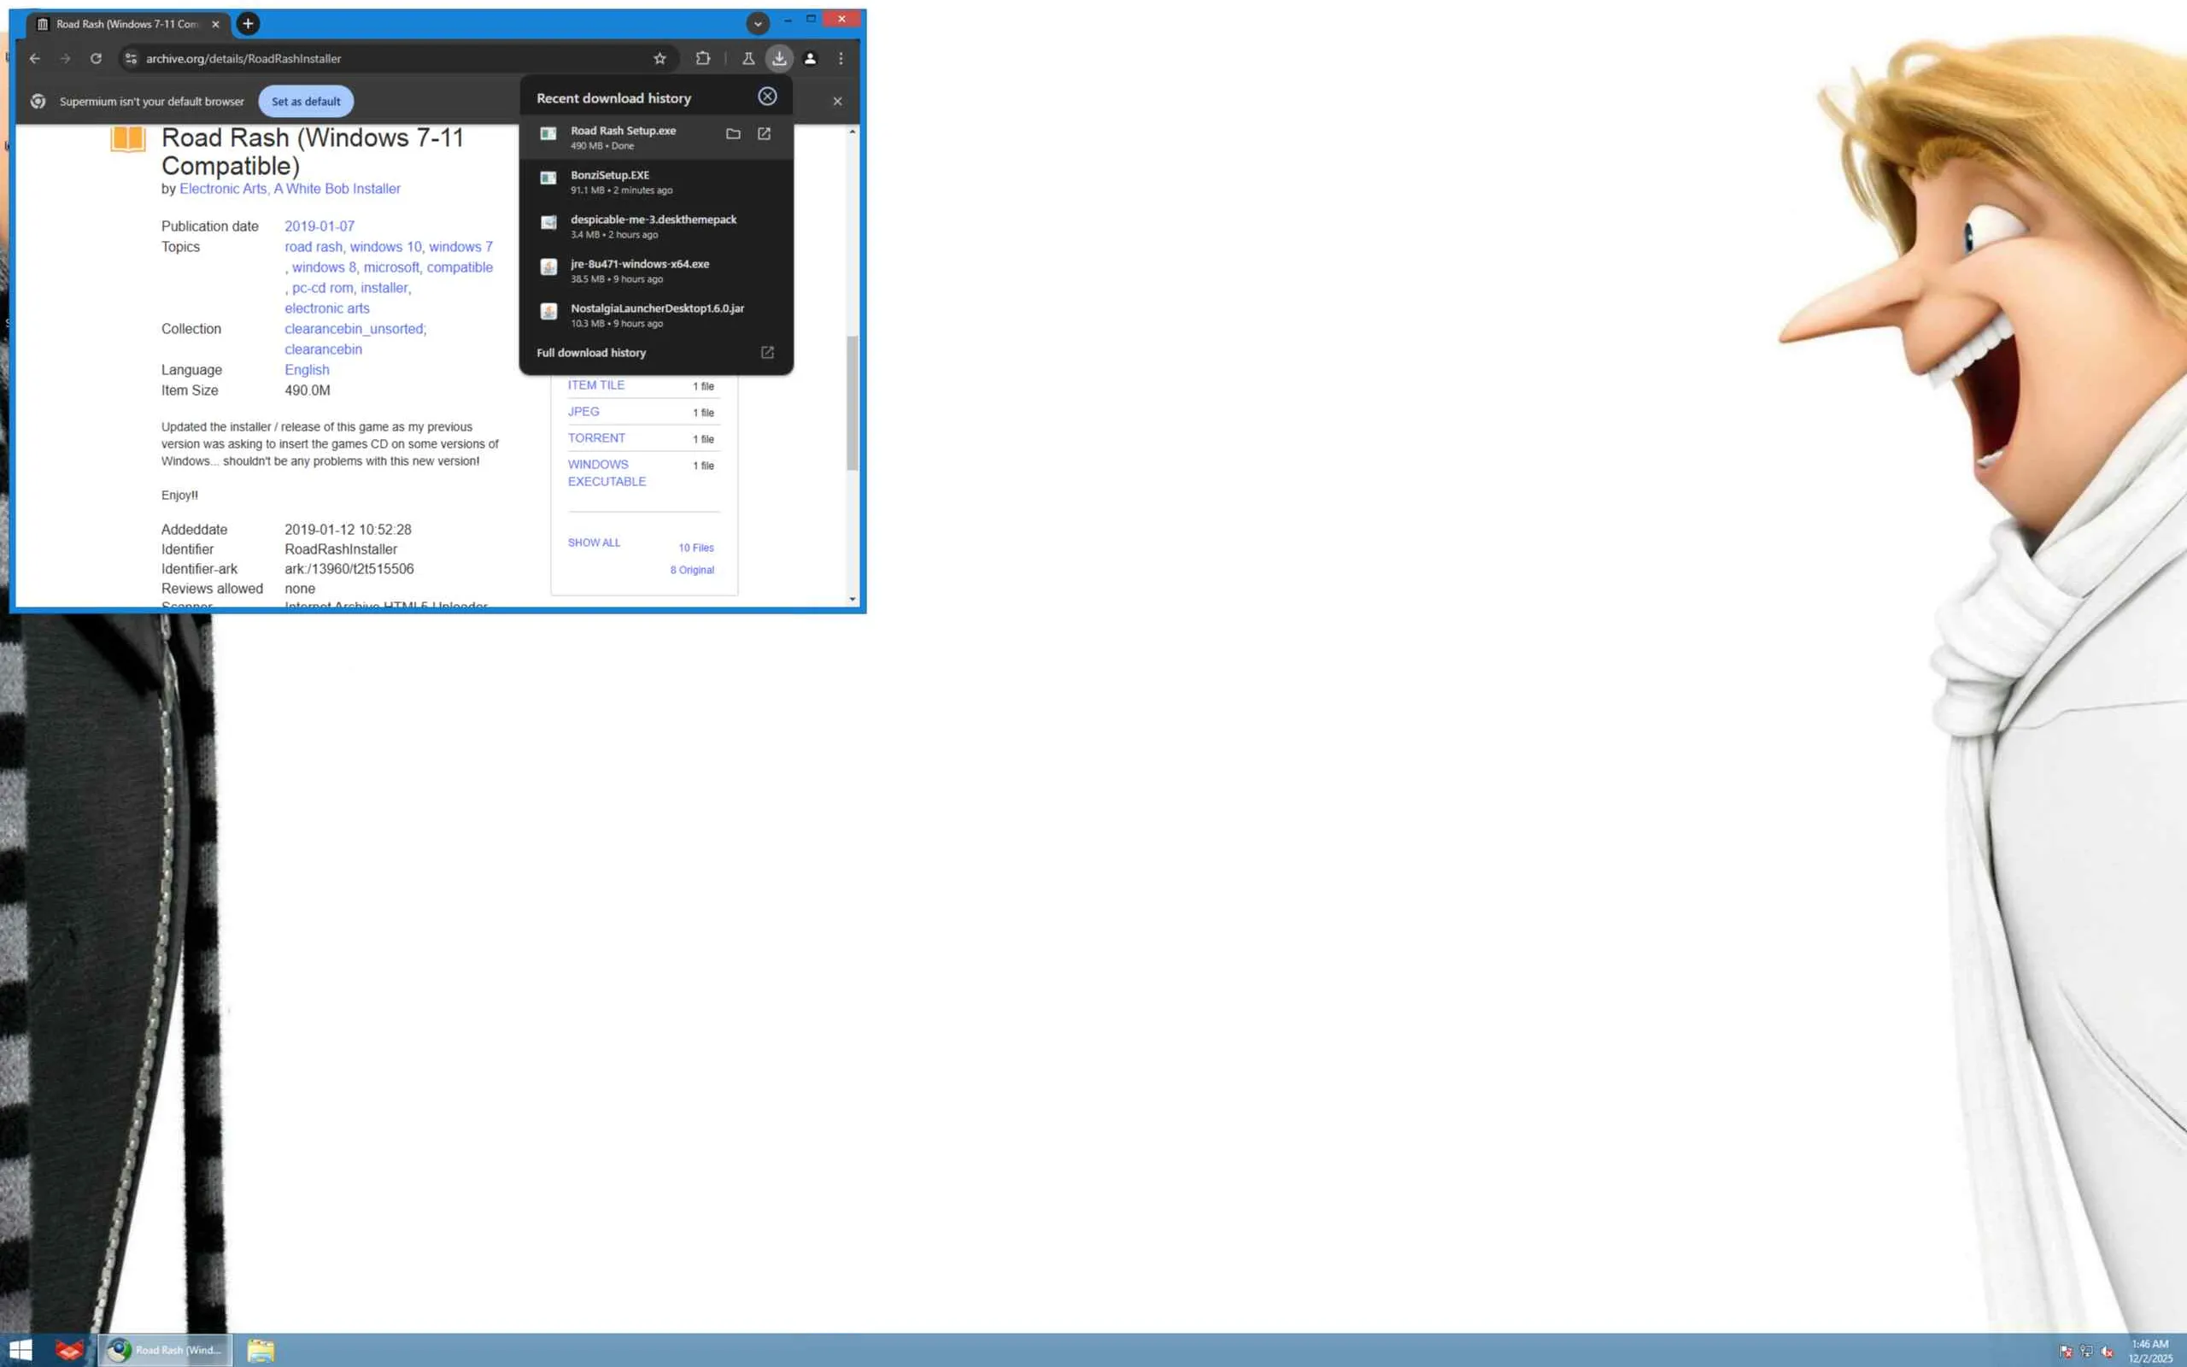Open the profile avatar icon
This screenshot has width=2187, height=1367.
click(x=811, y=59)
